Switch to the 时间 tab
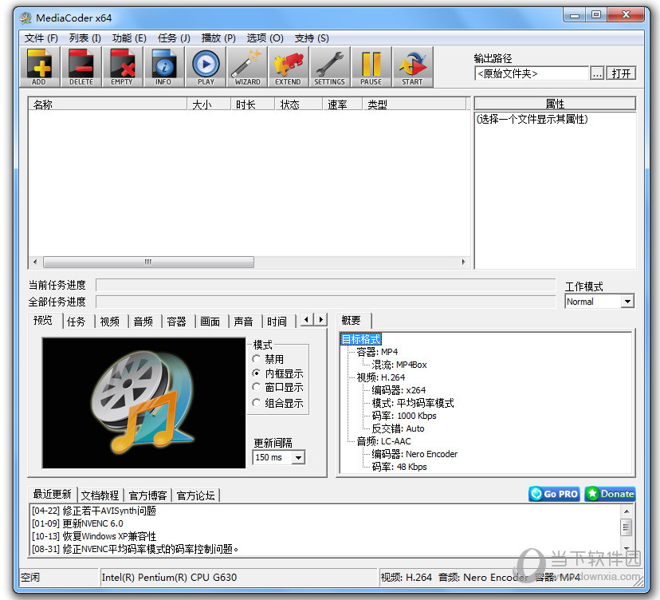The width and height of the screenshot is (660, 600). 277,322
